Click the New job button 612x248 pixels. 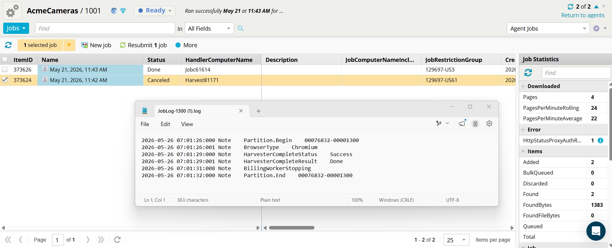tap(96, 45)
